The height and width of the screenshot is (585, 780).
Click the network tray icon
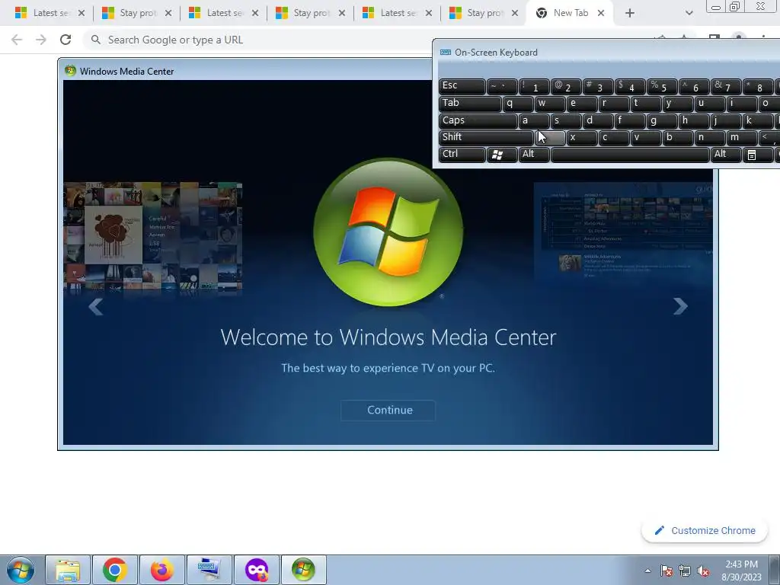click(685, 571)
